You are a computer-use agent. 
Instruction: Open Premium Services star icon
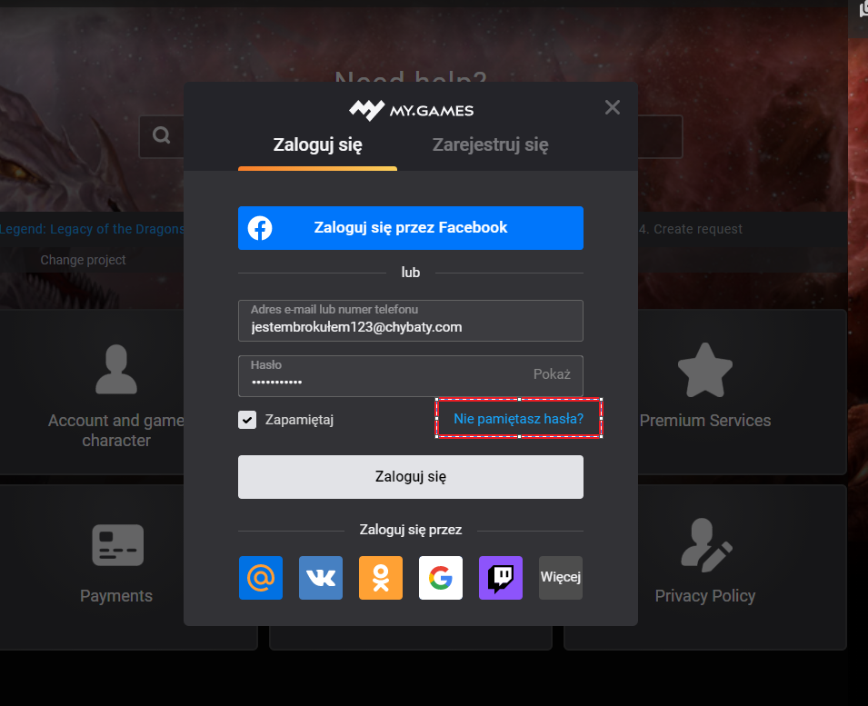(705, 370)
